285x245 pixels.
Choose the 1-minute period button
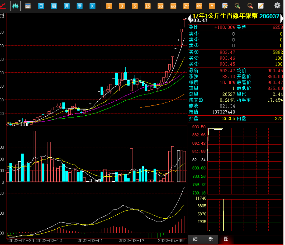(109, 6)
